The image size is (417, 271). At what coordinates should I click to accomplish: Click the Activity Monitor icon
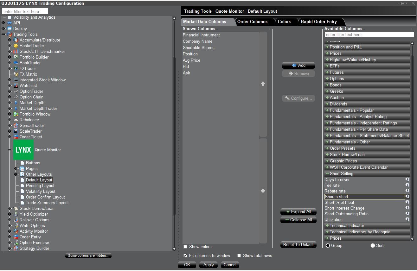(16, 231)
